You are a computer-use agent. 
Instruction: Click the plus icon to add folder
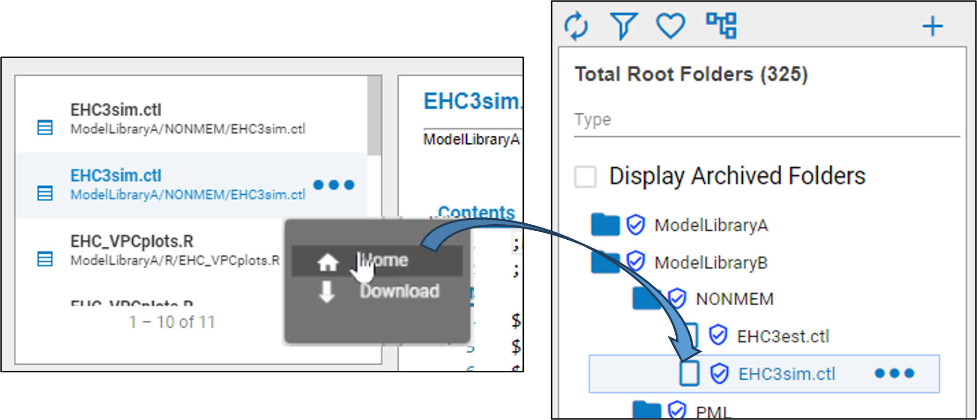tap(932, 26)
